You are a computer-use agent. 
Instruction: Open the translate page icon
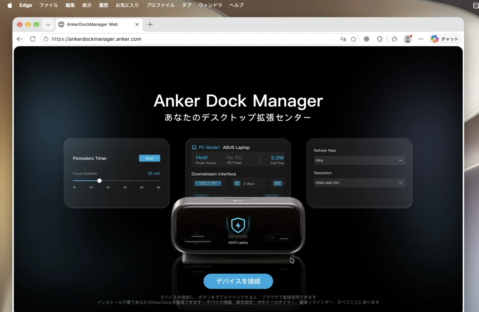[x=343, y=39]
